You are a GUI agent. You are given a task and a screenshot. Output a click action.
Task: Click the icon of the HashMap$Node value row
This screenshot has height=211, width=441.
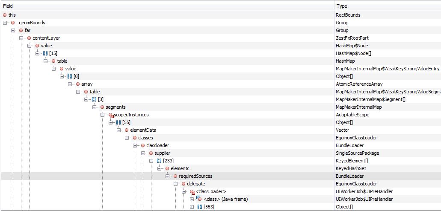(x=37, y=46)
